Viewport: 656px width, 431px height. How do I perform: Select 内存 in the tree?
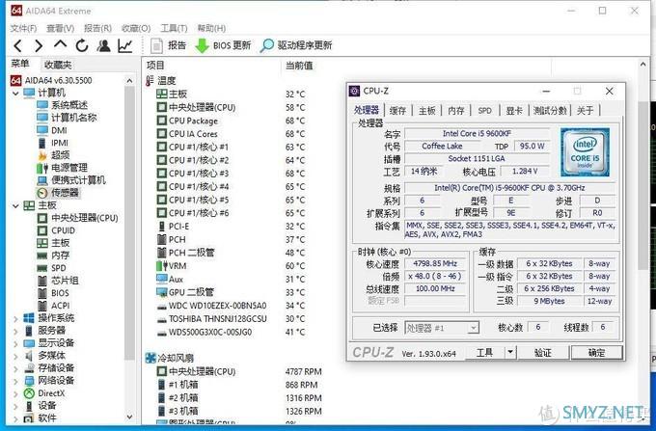pos(53,256)
